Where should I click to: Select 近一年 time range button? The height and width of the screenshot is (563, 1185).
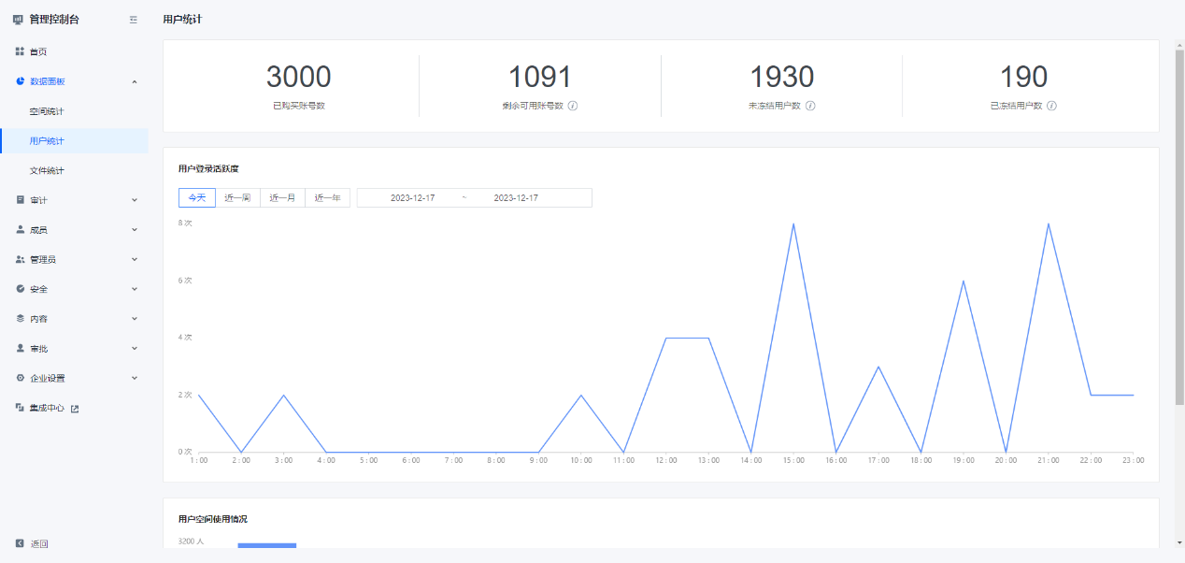coord(327,198)
